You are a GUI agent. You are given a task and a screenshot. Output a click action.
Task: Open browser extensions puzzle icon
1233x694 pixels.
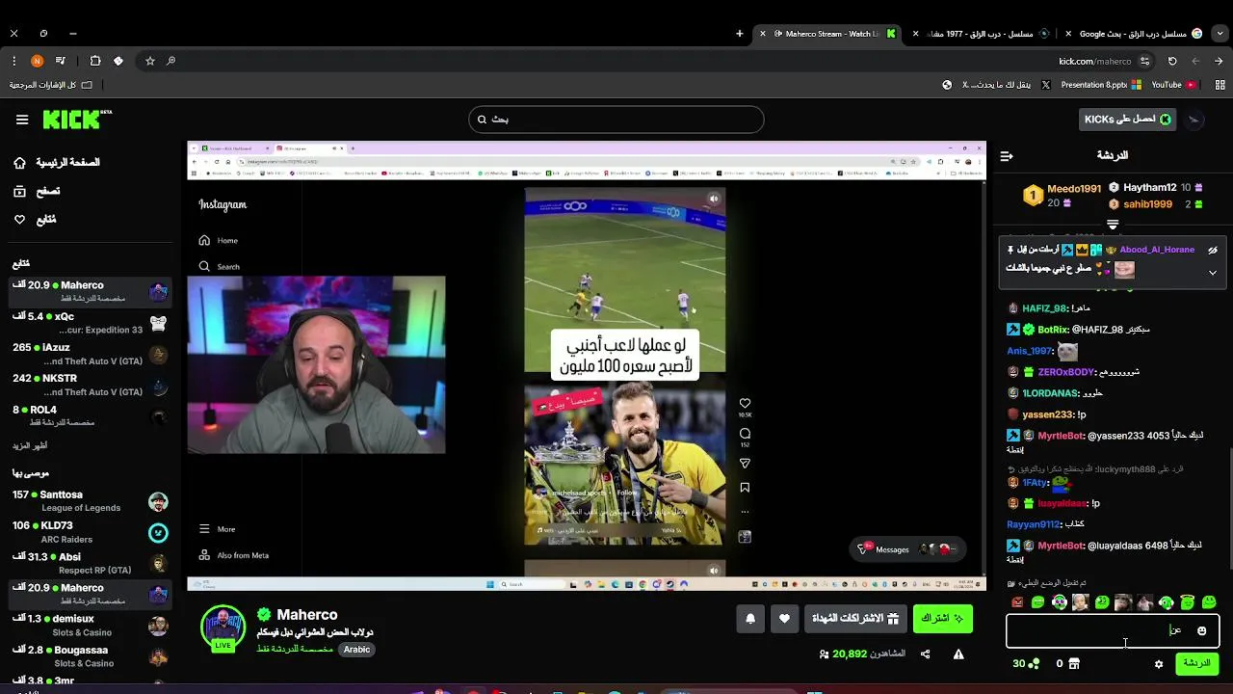(95, 61)
